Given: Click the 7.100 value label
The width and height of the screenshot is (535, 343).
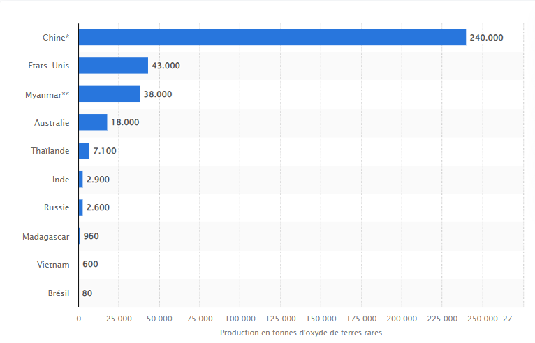Looking at the screenshot, I should coord(105,151).
